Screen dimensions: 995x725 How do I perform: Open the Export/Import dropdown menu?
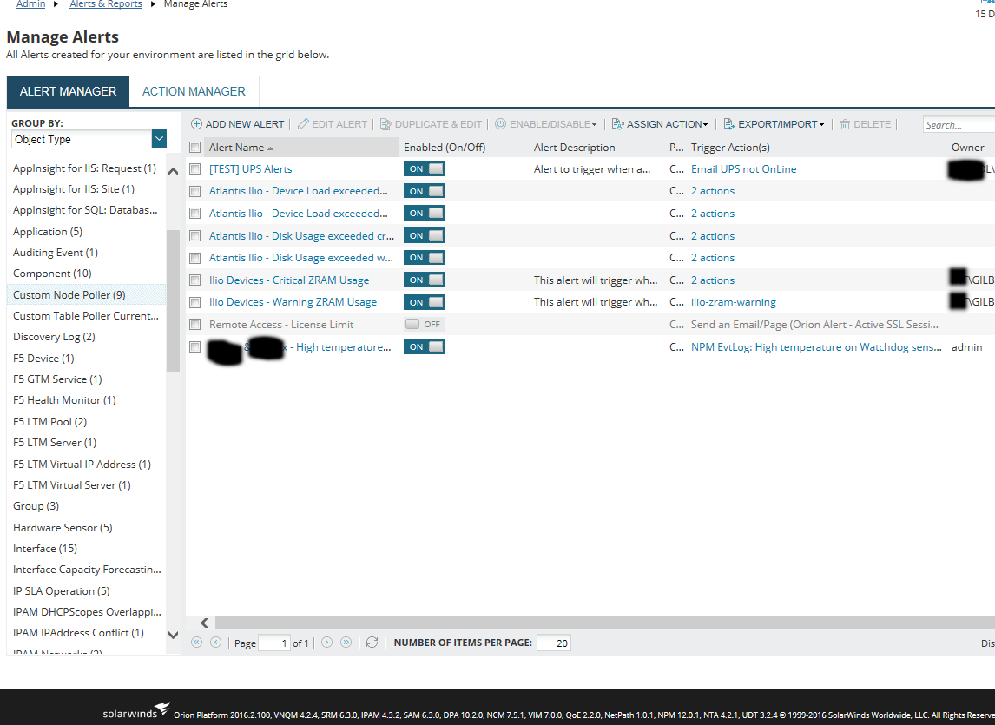tap(821, 124)
